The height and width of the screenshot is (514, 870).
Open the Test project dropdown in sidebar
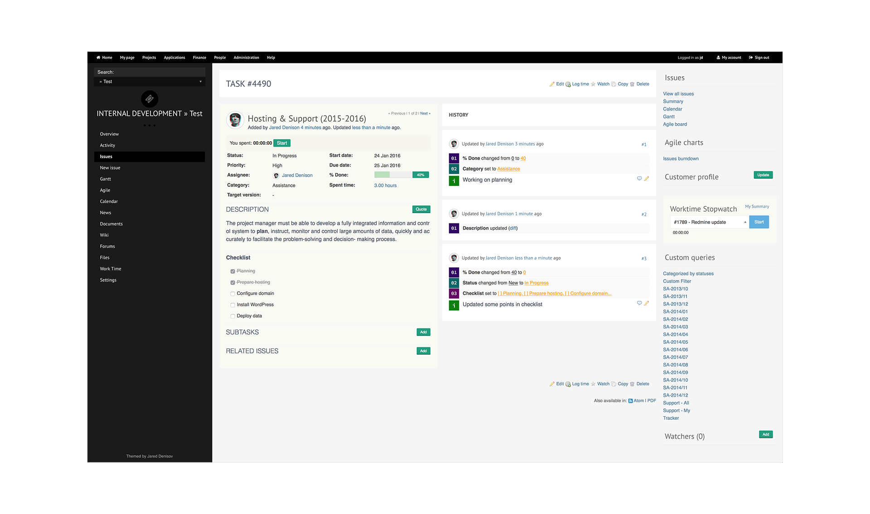point(150,82)
